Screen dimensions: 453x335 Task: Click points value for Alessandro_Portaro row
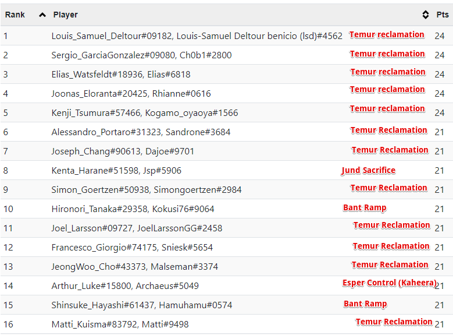click(440, 132)
